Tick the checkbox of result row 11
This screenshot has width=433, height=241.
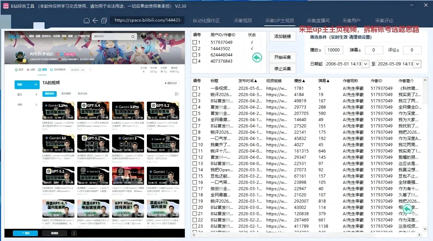(x=195, y=151)
